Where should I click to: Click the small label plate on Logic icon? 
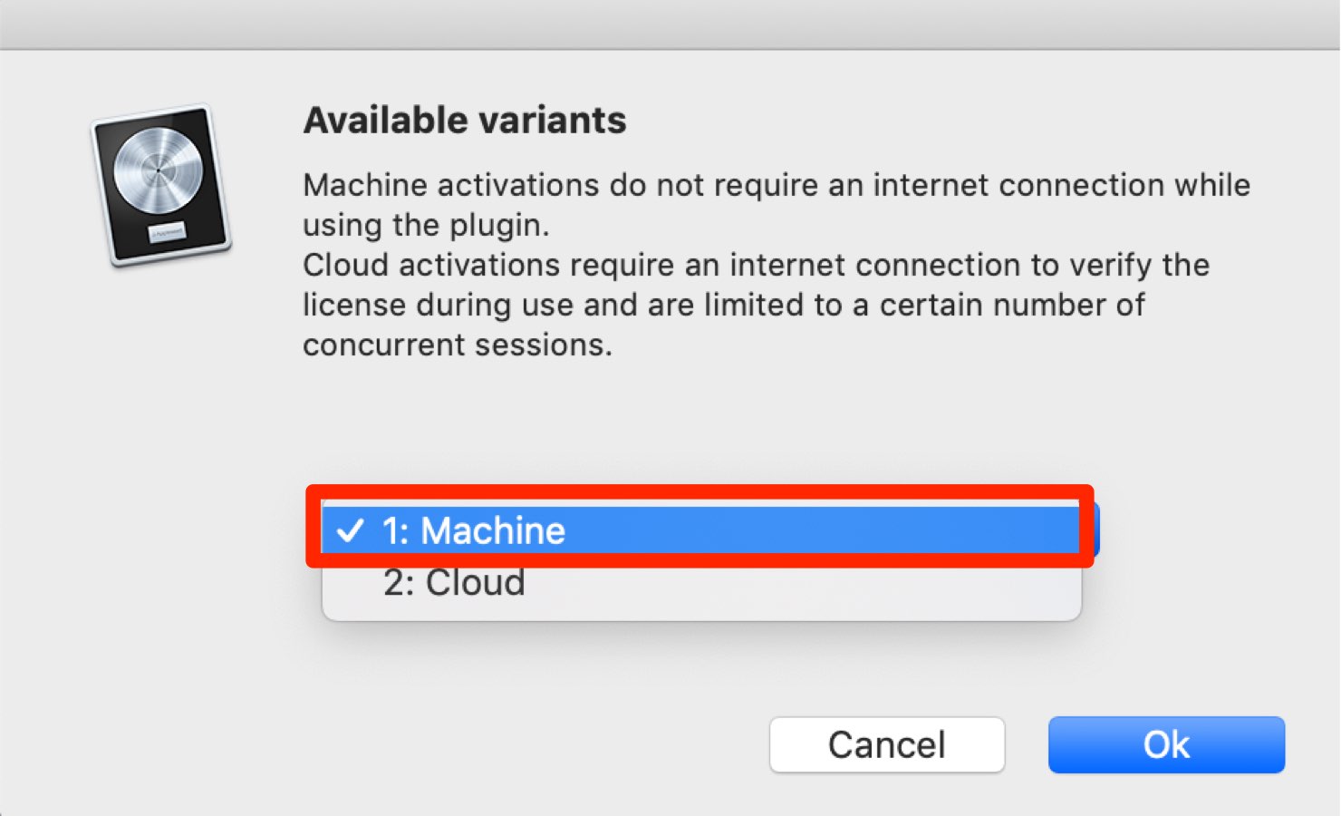click(x=167, y=232)
